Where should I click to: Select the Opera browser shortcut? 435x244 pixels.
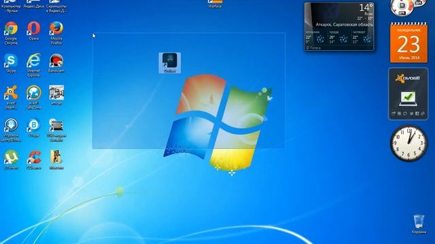tap(33, 31)
